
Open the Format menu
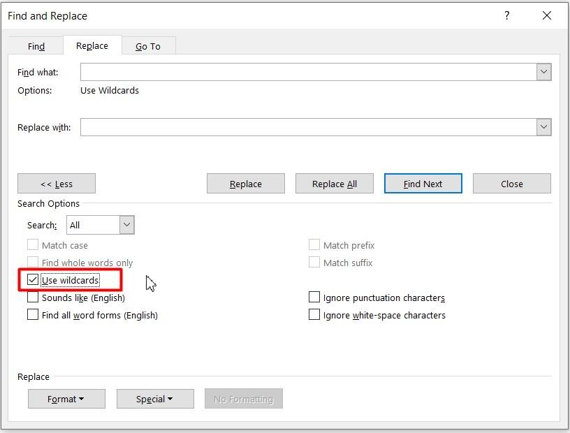pyautogui.click(x=66, y=399)
